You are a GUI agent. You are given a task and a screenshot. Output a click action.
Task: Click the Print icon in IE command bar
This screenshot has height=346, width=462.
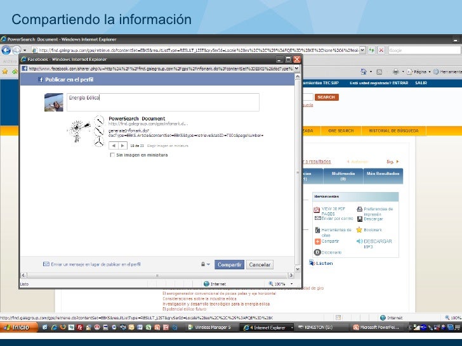tap(396, 72)
